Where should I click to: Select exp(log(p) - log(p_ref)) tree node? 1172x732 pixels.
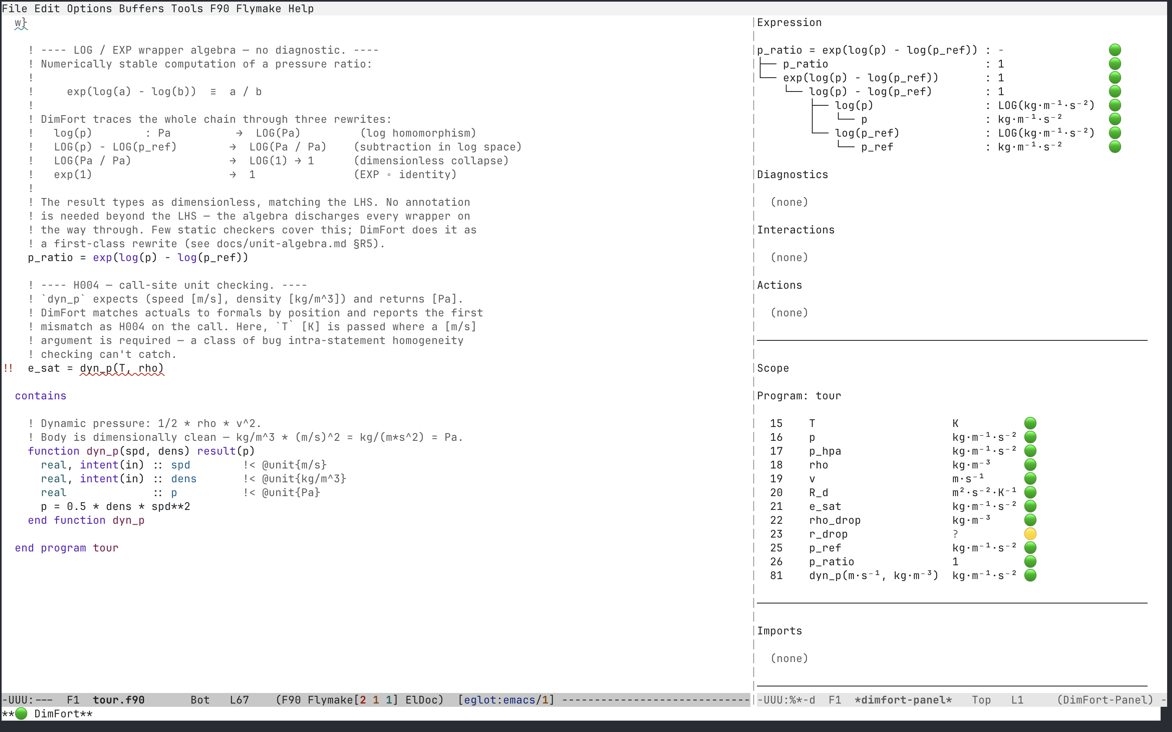(861, 77)
